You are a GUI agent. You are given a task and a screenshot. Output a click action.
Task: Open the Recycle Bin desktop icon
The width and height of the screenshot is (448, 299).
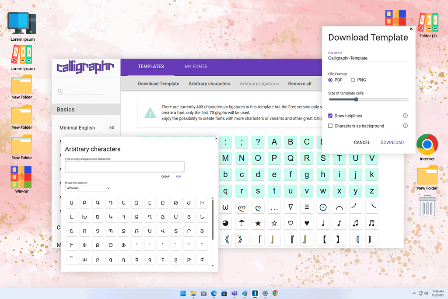point(427,206)
